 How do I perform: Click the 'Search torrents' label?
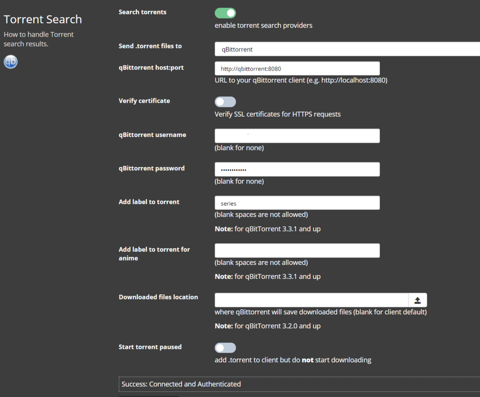pos(142,12)
